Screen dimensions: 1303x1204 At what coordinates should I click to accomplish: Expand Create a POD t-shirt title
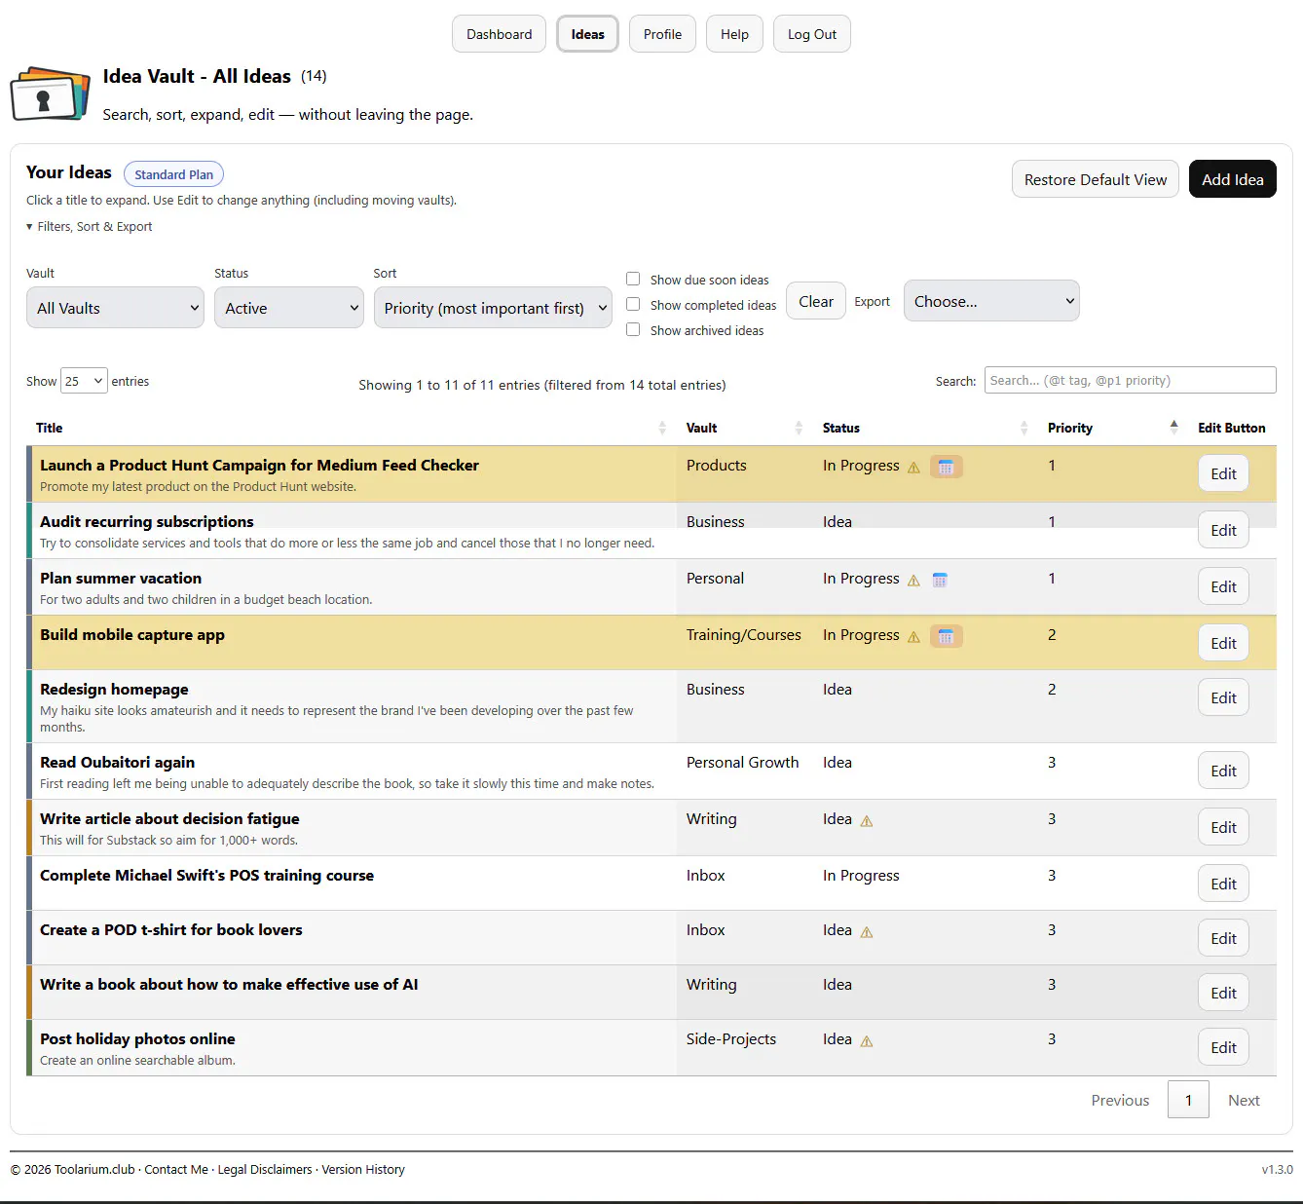click(x=171, y=929)
